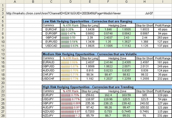
Task: Click the GBPUSD currency cell
Action: coord(51,66)
